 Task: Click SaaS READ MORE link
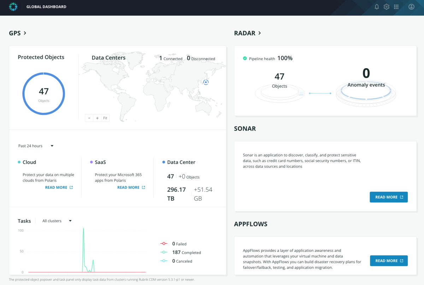coord(131,188)
